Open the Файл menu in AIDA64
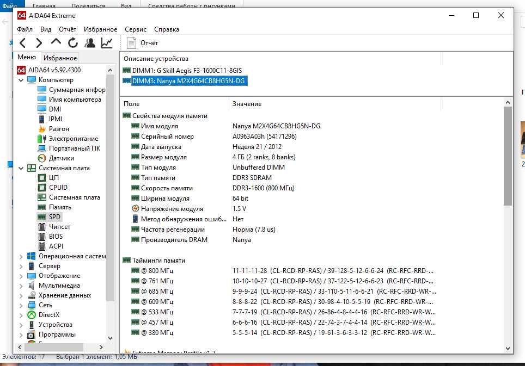 tap(25, 29)
